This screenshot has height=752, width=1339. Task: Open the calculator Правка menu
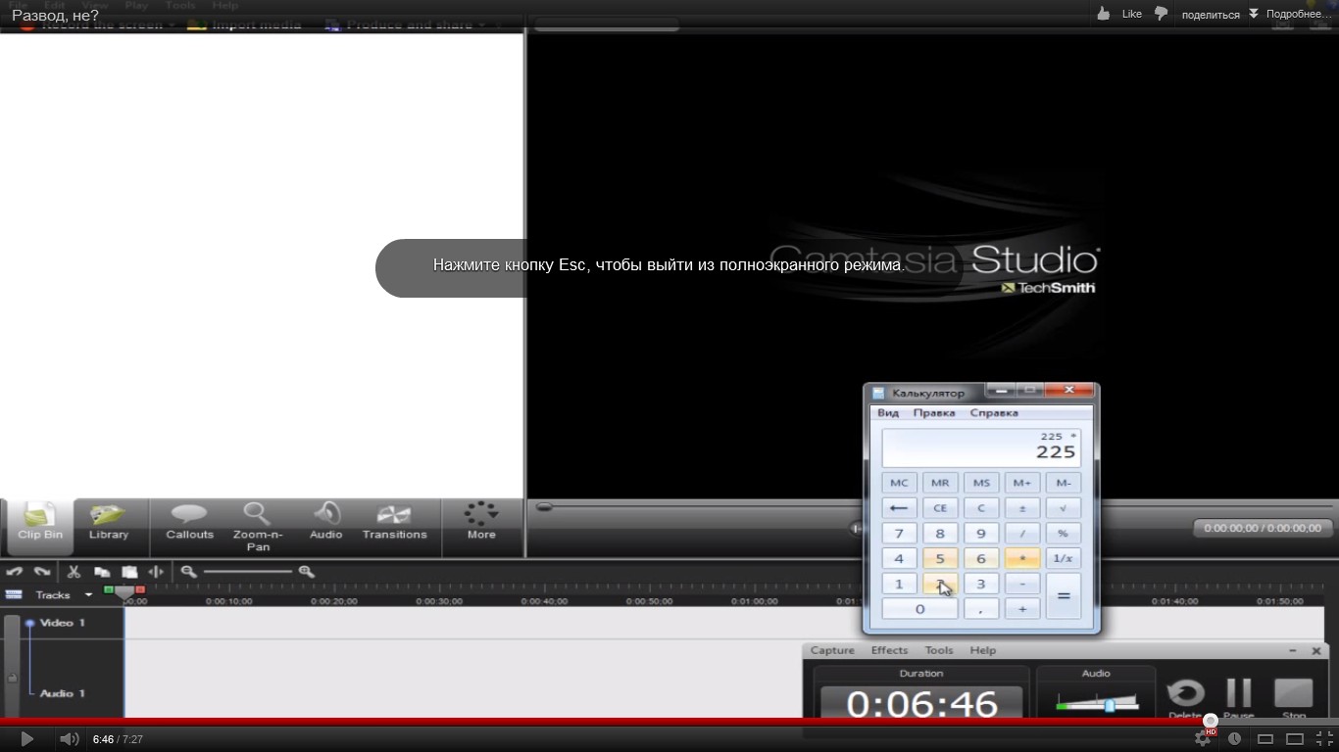[934, 413]
